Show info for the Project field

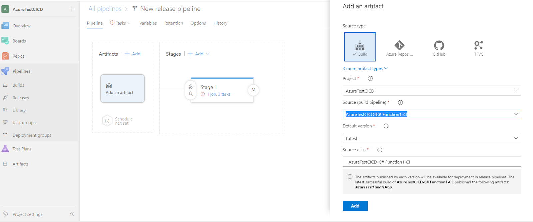point(370,79)
